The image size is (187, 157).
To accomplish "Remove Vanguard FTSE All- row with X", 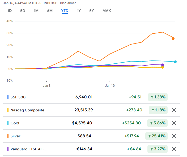I will coord(174,149).
